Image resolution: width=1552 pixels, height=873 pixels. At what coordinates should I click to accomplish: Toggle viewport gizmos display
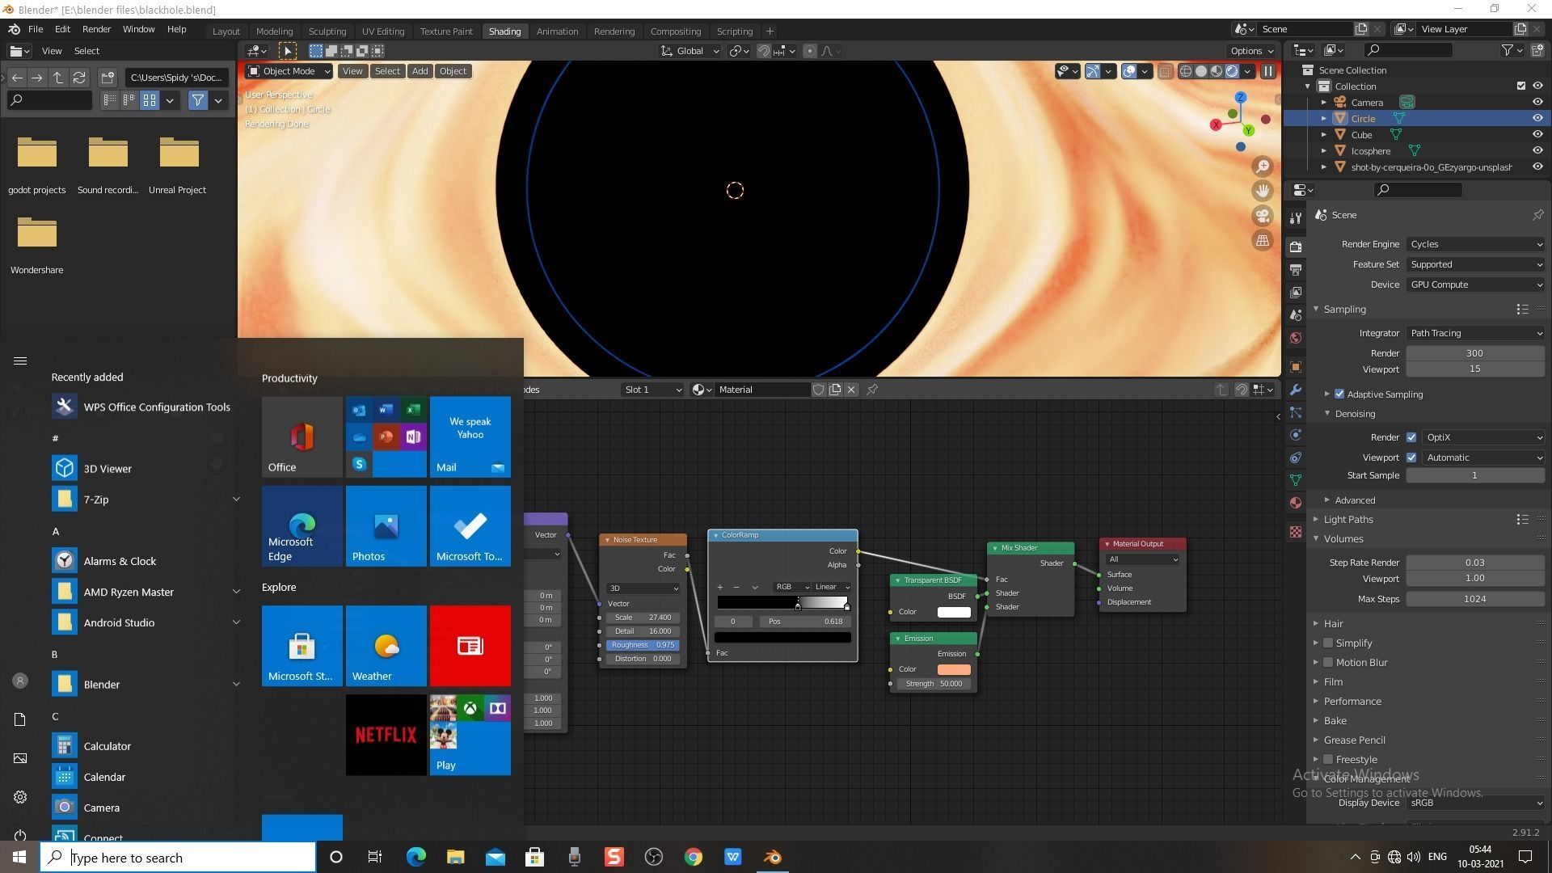[1093, 71]
